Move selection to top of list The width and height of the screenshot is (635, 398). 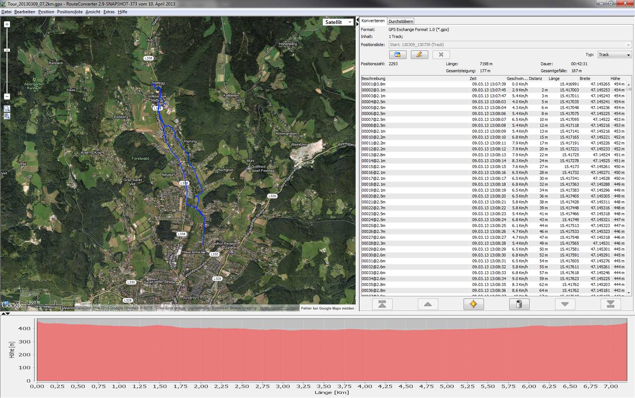click(x=382, y=304)
